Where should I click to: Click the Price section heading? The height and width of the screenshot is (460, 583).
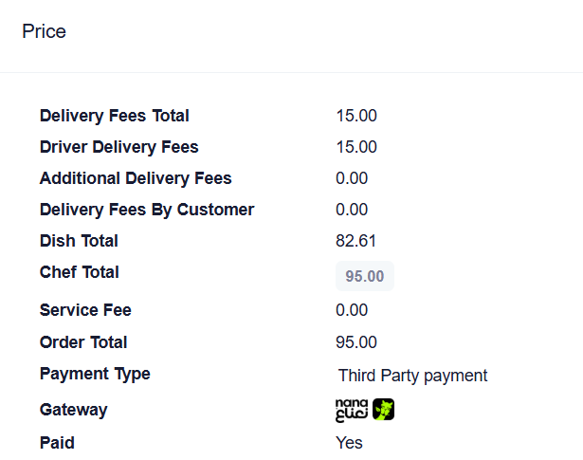tap(44, 31)
